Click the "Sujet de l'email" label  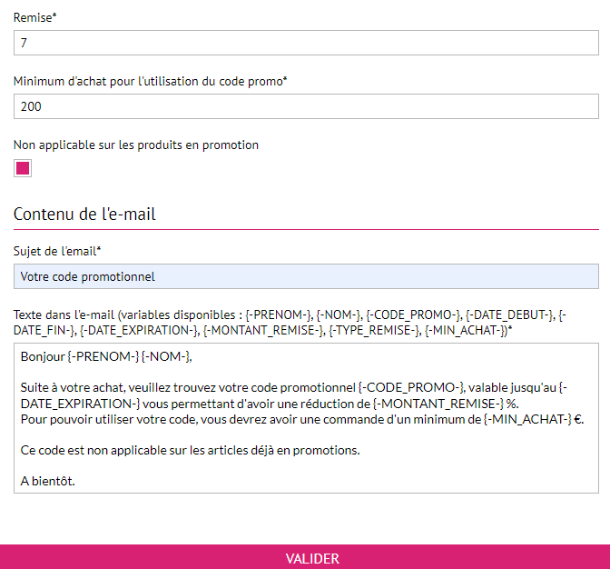click(56, 251)
